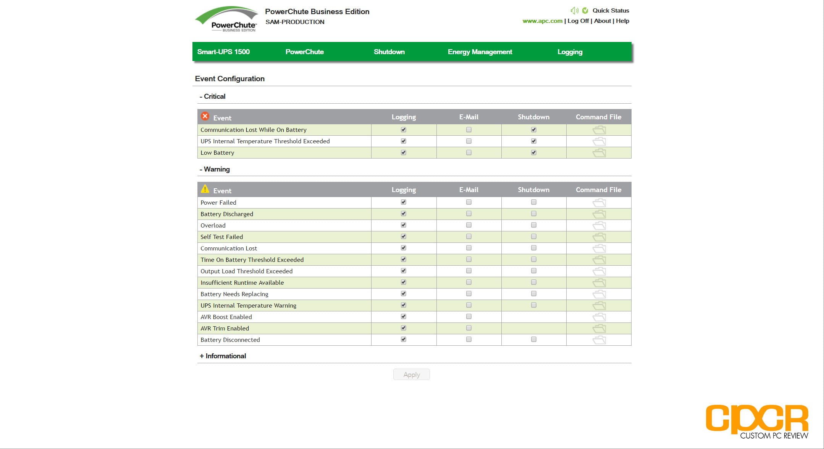Click the Log Off link

coord(578,21)
